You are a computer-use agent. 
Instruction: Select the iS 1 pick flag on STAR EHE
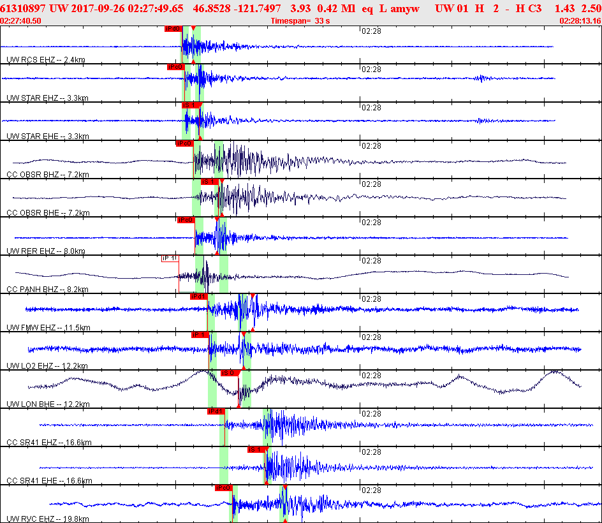click(191, 105)
